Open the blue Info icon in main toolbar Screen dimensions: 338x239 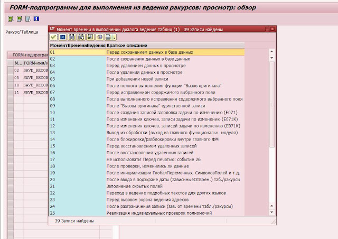click(x=36, y=19)
